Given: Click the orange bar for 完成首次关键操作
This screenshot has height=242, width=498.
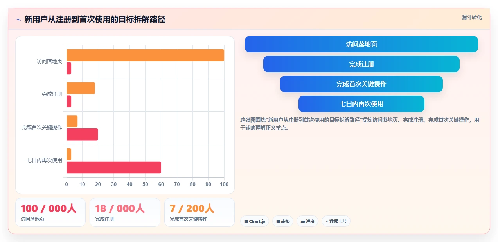Looking at the screenshot, I should tap(72, 121).
